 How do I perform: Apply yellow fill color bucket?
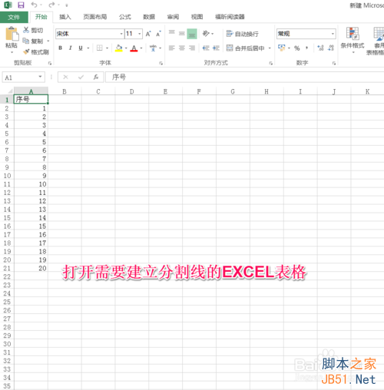[119, 48]
